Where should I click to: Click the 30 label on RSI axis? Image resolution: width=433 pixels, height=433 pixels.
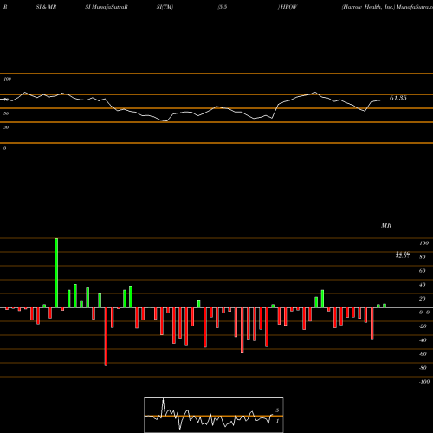click(6, 127)
